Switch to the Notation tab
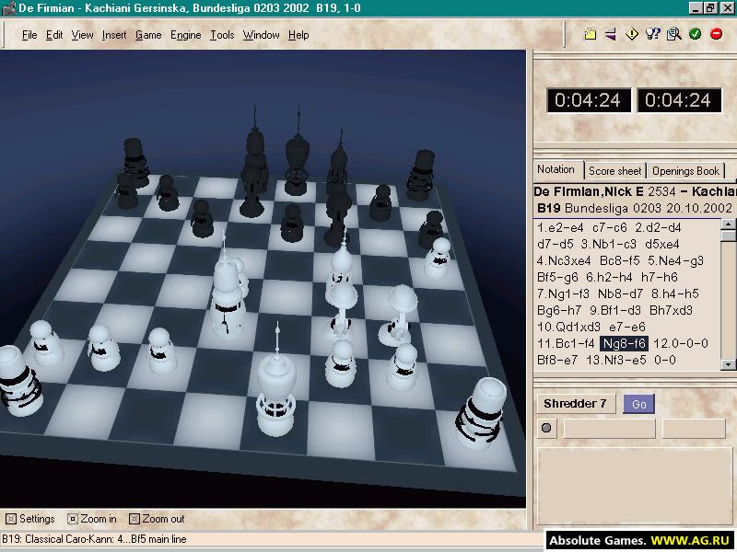Screen dimensions: 737x552 coord(556,170)
